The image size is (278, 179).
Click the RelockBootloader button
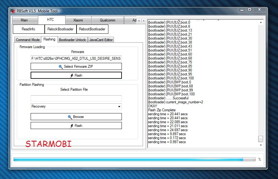click(60, 29)
